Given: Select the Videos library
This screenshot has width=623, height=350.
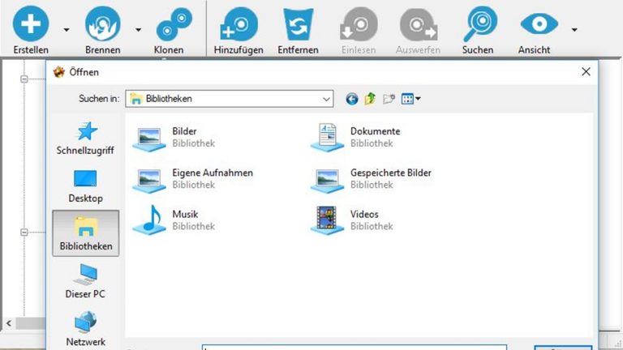Looking at the screenshot, I should 351,220.
